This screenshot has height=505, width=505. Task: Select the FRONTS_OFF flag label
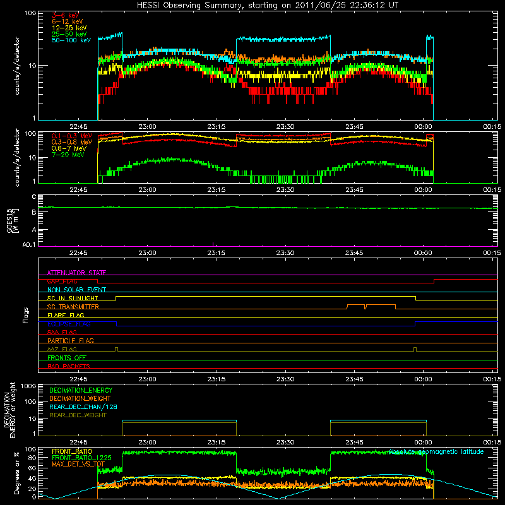click(x=67, y=358)
